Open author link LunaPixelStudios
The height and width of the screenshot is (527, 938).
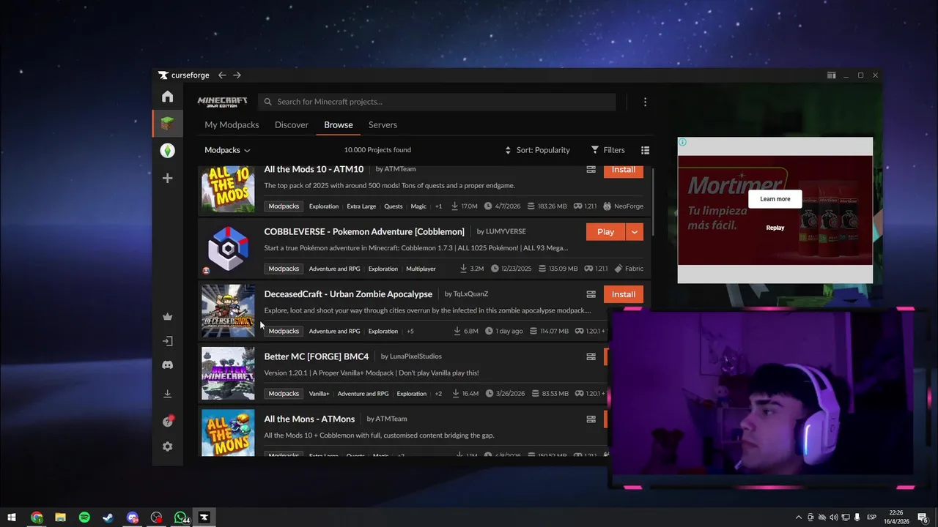(416, 357)
